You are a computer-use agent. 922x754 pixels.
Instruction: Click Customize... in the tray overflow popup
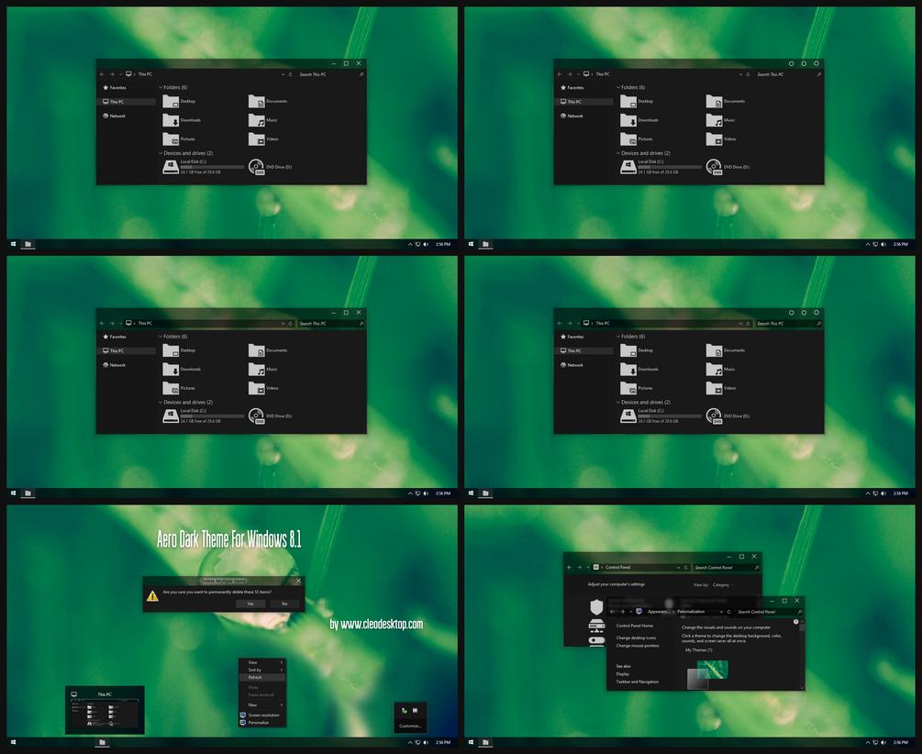pos(410,726)
